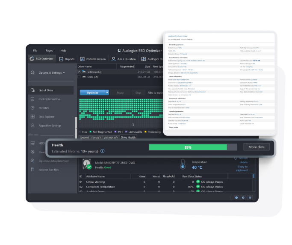This screenshot has width=292, height=245.
Task: Click the MFT legend color swatch
Action: pyautogui.click(x=115, y=132)
